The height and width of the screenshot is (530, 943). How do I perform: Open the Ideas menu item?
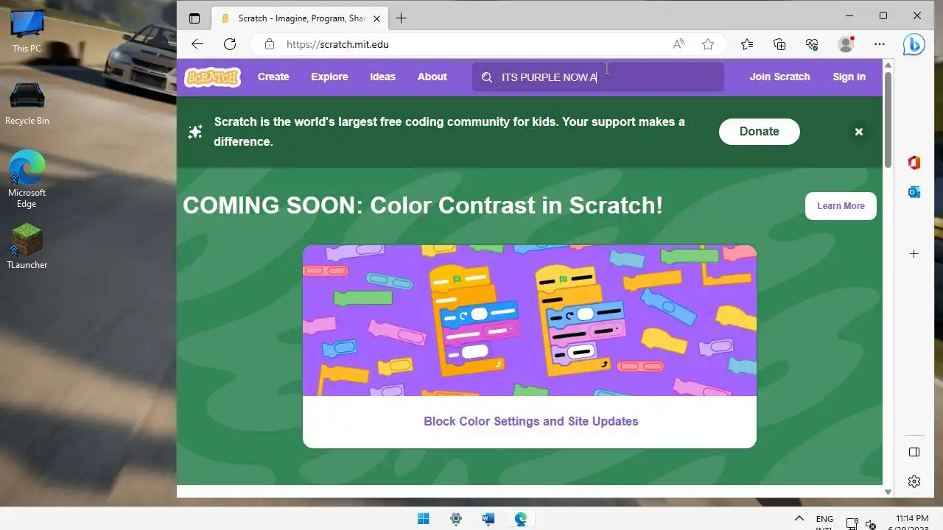(382, 77)
